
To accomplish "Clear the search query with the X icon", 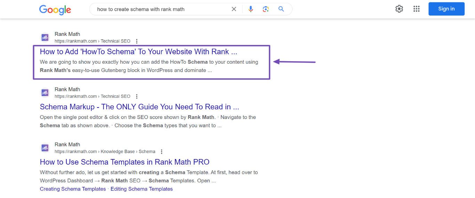I will 234,9.
